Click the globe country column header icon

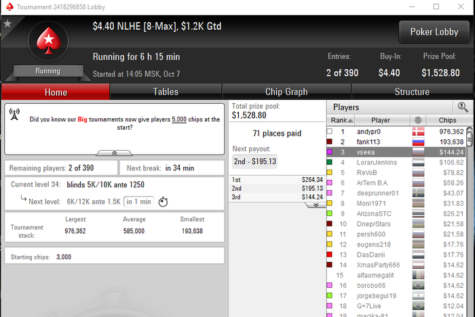(418, 120)
